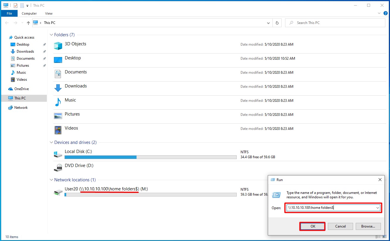The image size is (390, 241).
Task: Open the Computer ribbon tab
Action: click(x=29, y=13)
